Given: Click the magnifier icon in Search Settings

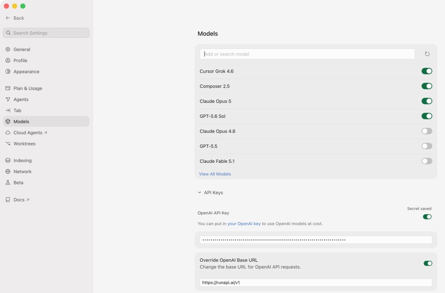Looking at the screenshot, I should [8, 33].
